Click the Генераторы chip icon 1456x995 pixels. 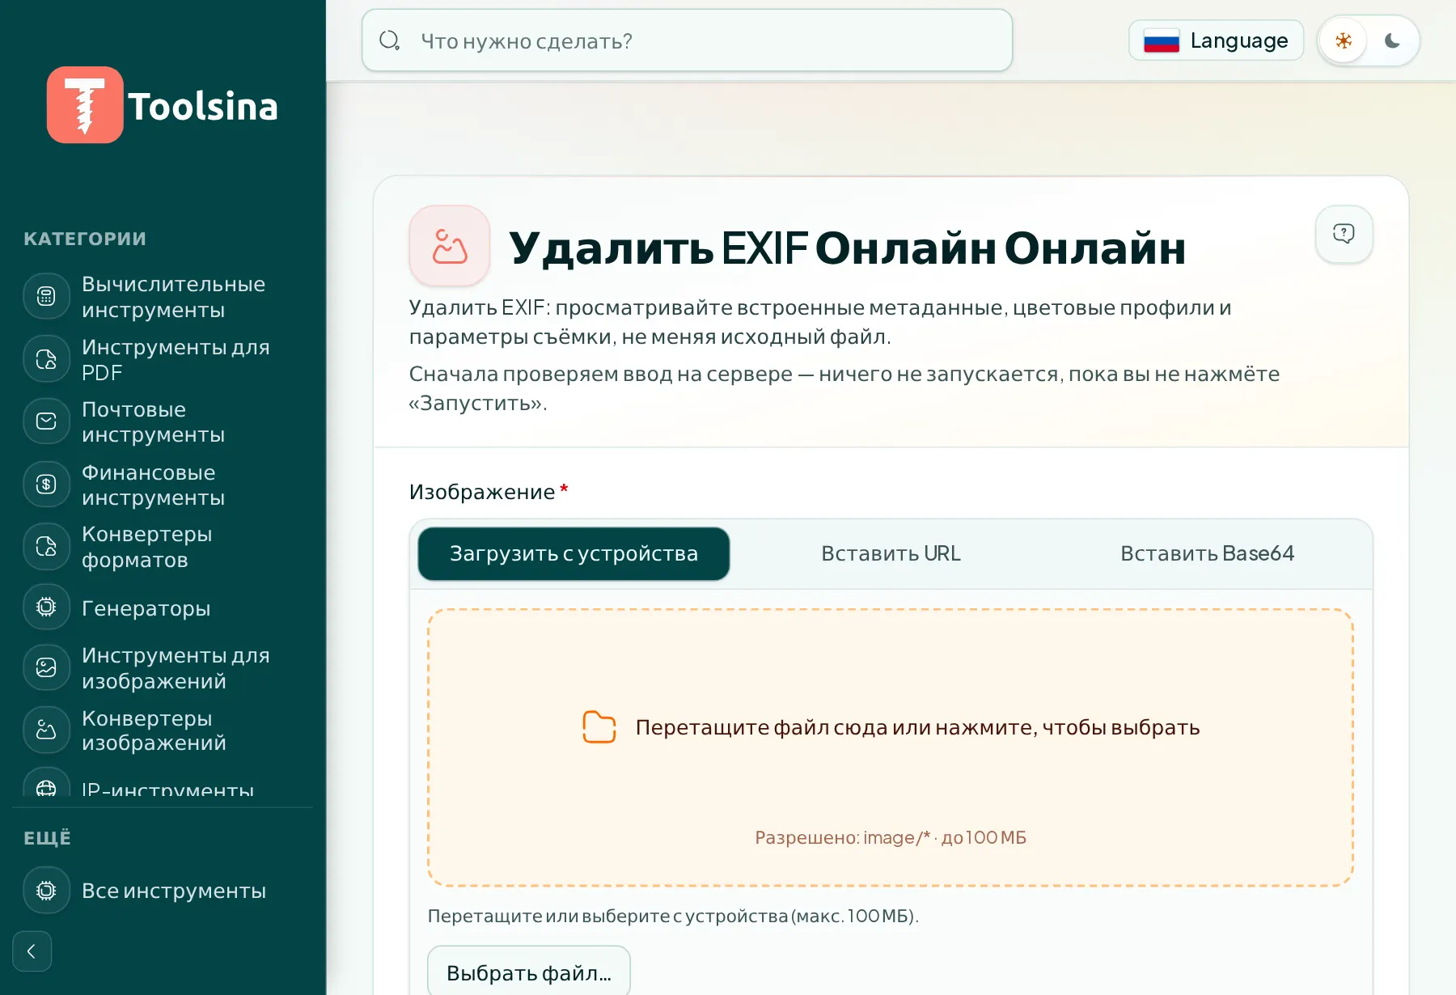46,607
